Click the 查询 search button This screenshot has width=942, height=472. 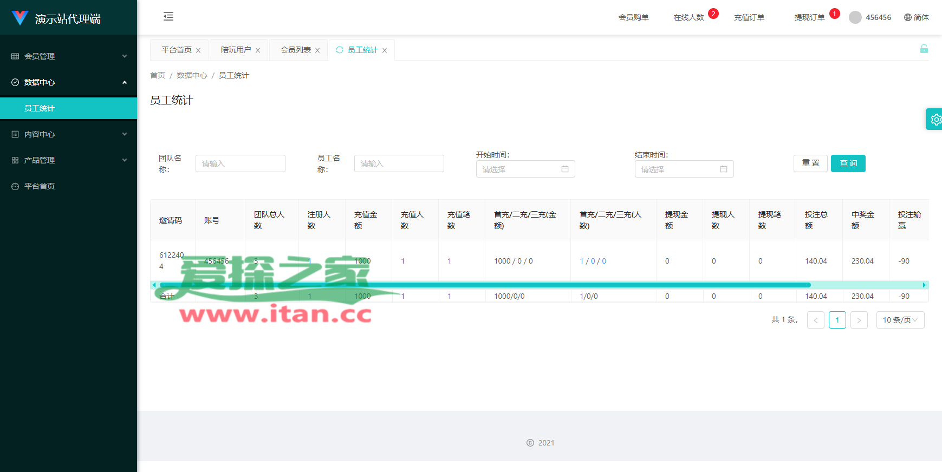click(848, 163)
